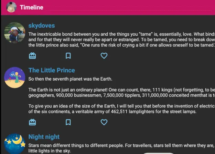Open paragraph about 462,511 lamplighters
The height and width of the screenshot is (154, 215).
(x=122, y=109)
